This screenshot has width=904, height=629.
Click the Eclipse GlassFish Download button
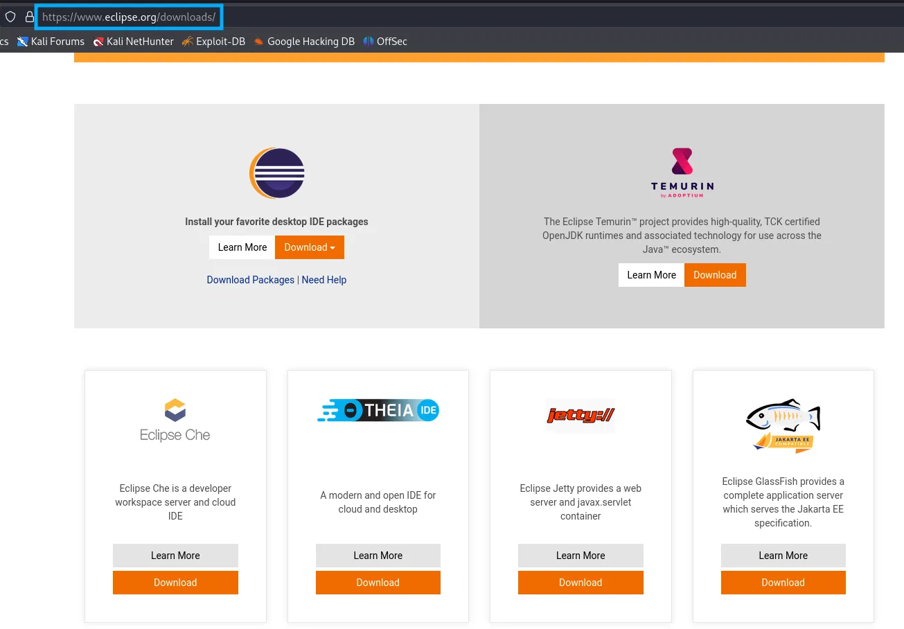click(783, 583)
